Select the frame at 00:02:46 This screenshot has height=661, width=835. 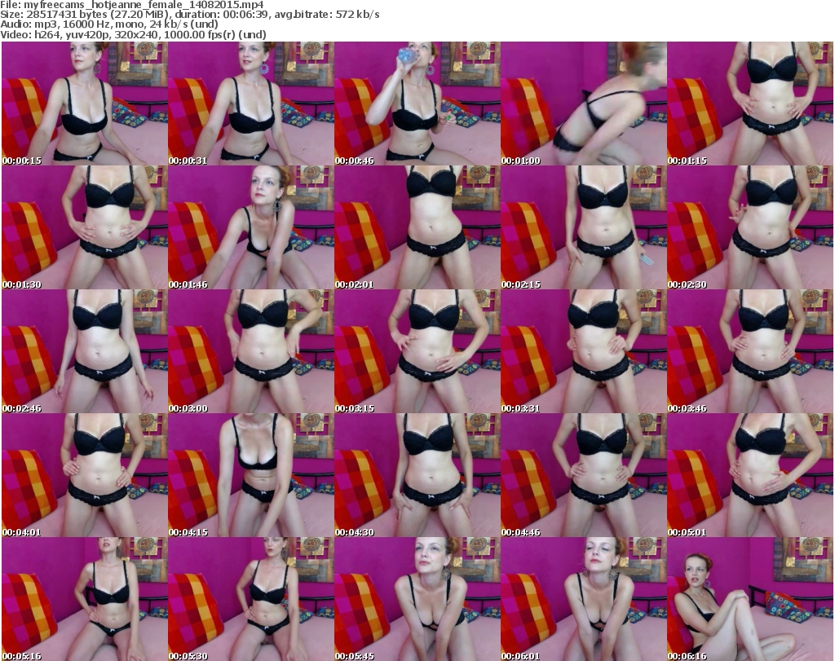pos(85,352)
